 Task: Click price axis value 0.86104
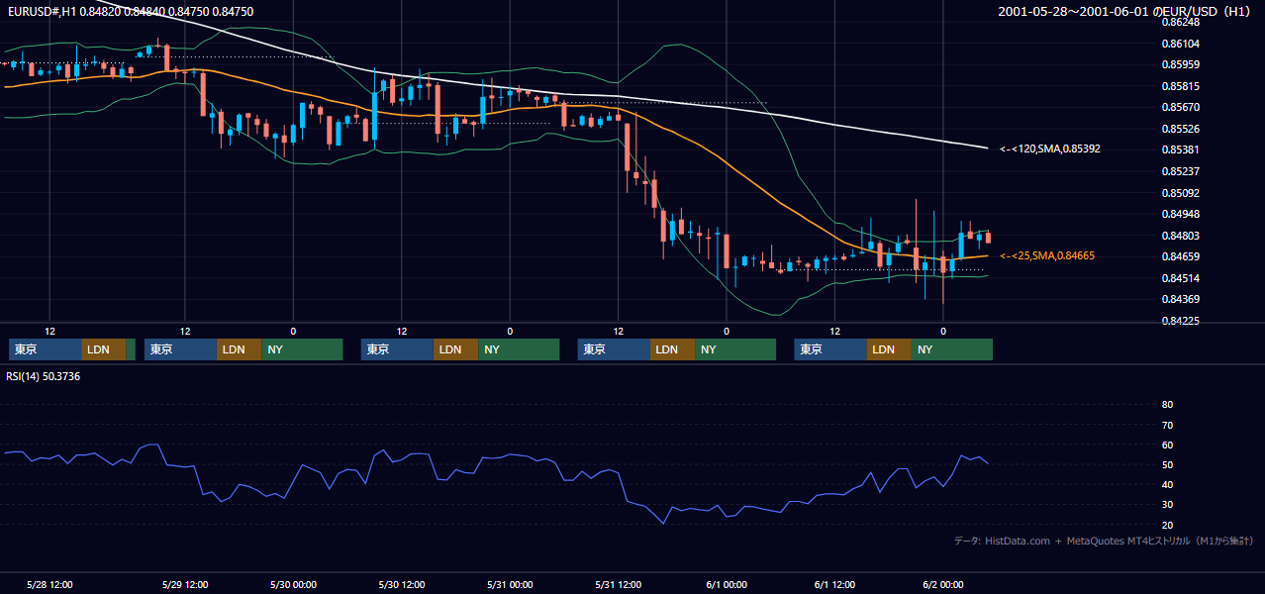1180,44
